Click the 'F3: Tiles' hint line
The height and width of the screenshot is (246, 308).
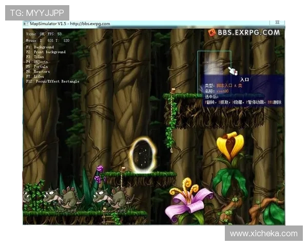35,57
